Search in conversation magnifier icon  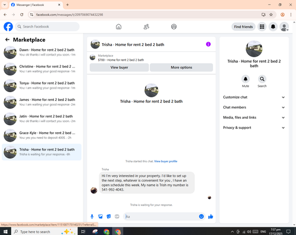(x=262, y=79)
